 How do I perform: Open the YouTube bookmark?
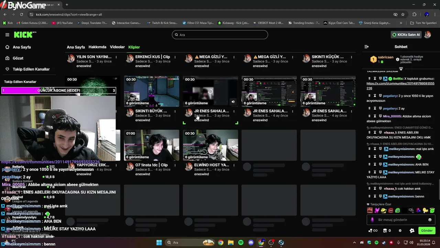click(x=62, y=23)
